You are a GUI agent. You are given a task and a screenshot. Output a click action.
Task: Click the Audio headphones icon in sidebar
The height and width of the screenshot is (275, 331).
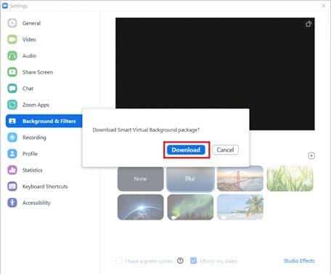12,56
